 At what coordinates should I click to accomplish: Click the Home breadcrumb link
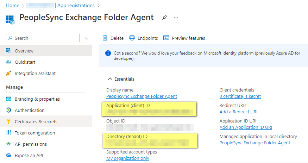point(13,6)
